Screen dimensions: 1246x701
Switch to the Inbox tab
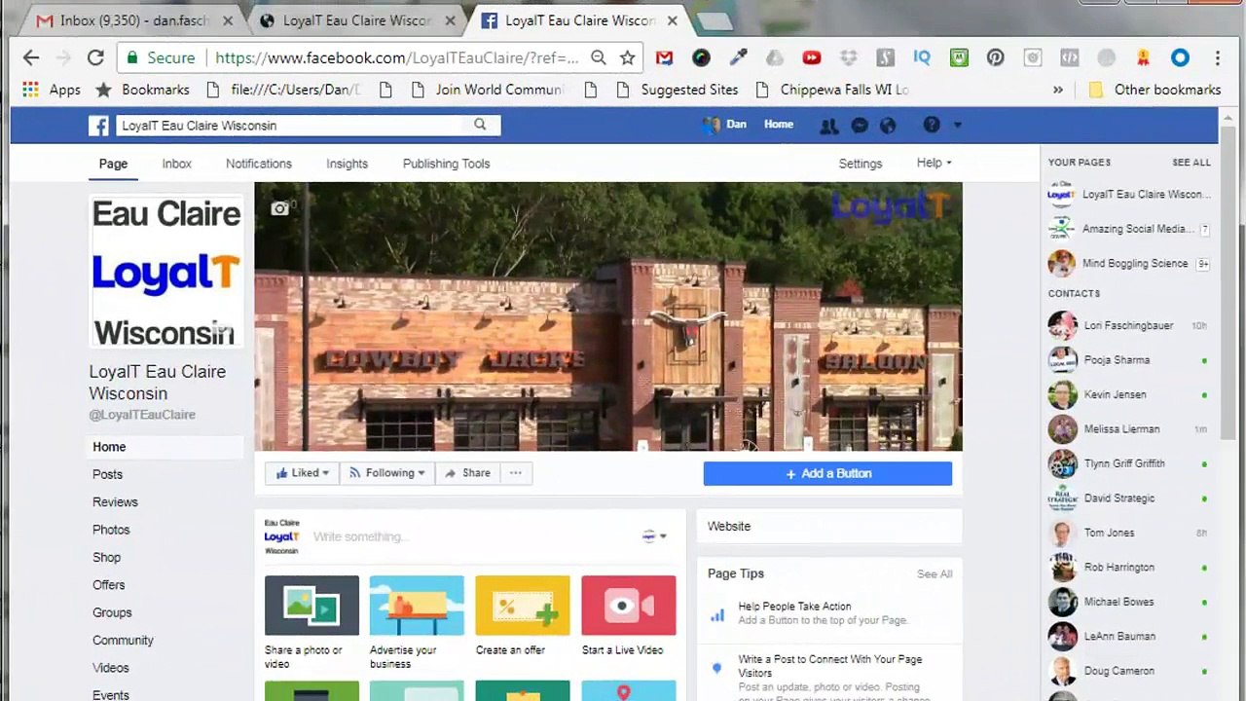click(x=176, y=164)
